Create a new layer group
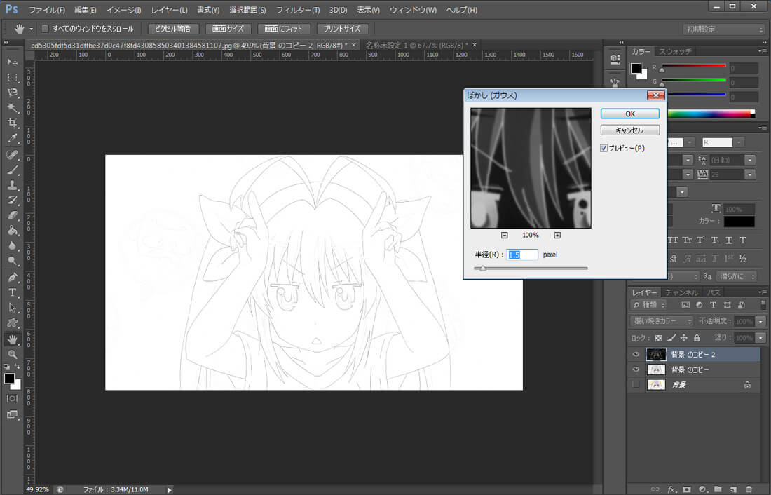The width and height of the screenshot is (771, 495). click(x=718, y=489)
